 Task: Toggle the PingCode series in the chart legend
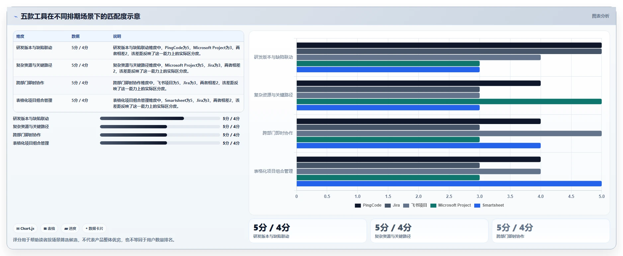tap(368, 206)
